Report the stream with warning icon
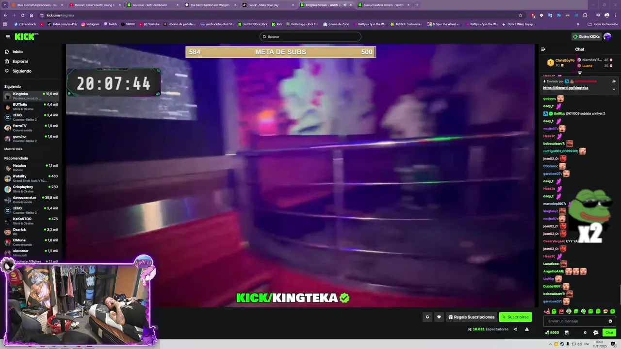The image size is (621, 349). (x=527, y=329)
